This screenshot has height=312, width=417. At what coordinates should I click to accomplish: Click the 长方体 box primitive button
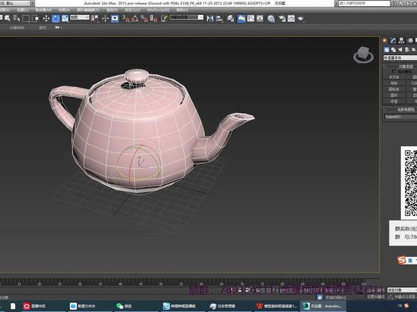[x=394, y=77]
